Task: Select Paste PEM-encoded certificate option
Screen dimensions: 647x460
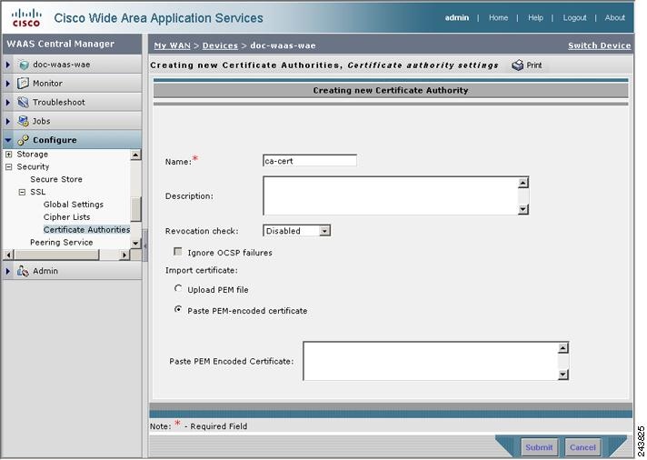Action: [178, 309]
